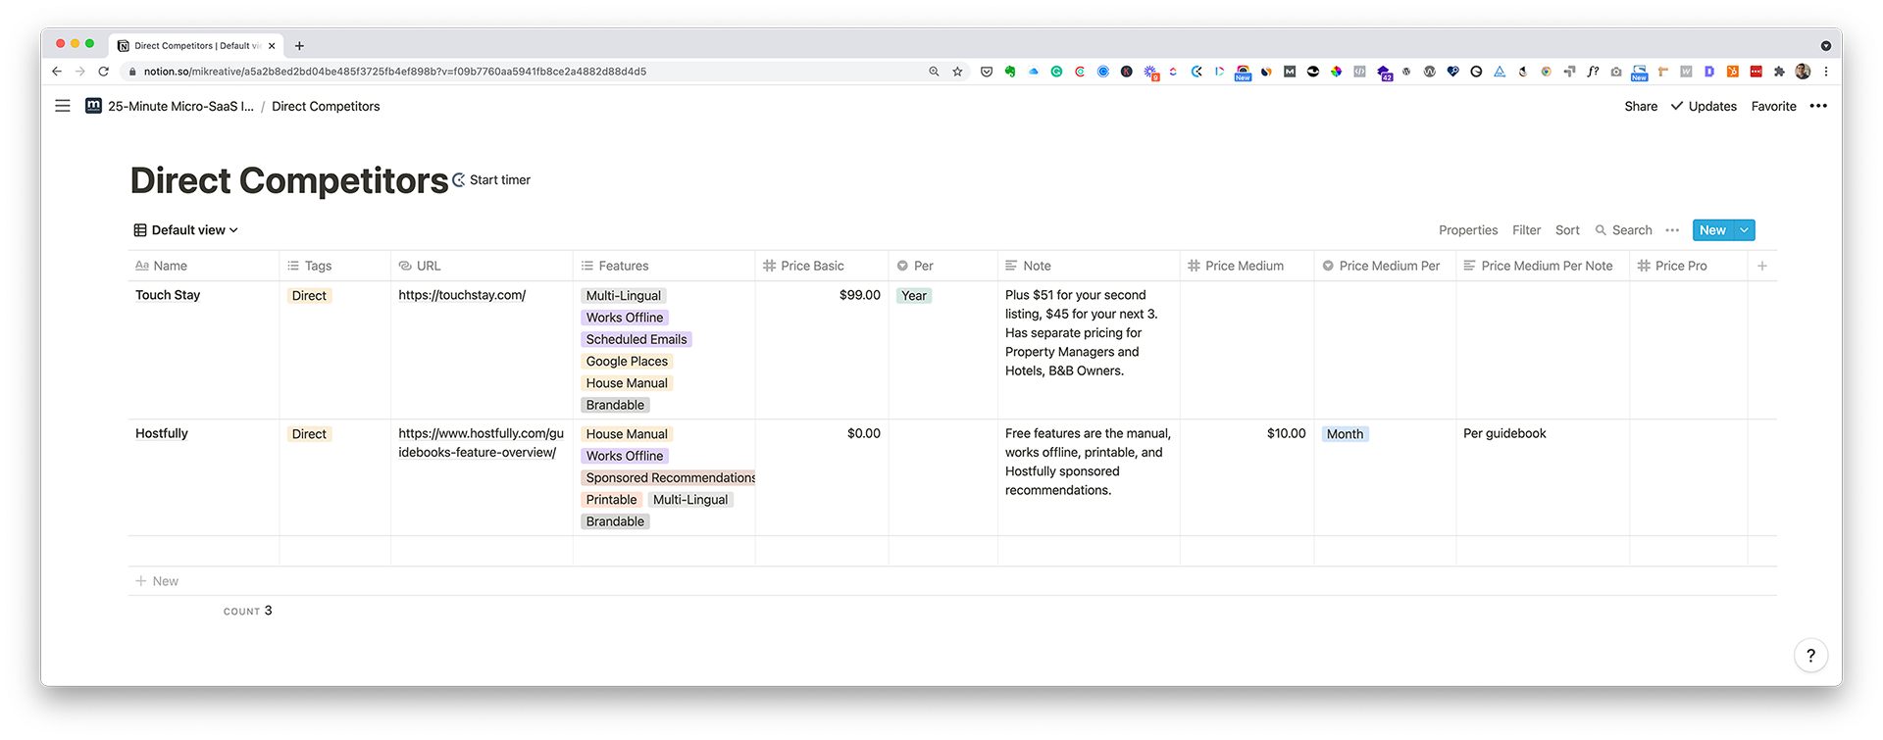Open the Chrome extensions puzzle icon
This screenshot has height=740, width=1883.
[x=1779, y=72]
